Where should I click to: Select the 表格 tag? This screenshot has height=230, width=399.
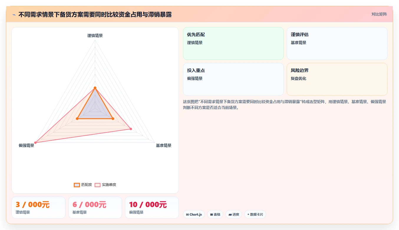215,214
